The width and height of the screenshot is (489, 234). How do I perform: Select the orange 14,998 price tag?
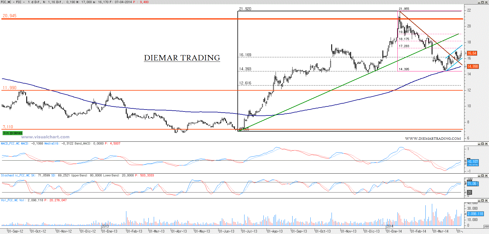click(473, 66)
